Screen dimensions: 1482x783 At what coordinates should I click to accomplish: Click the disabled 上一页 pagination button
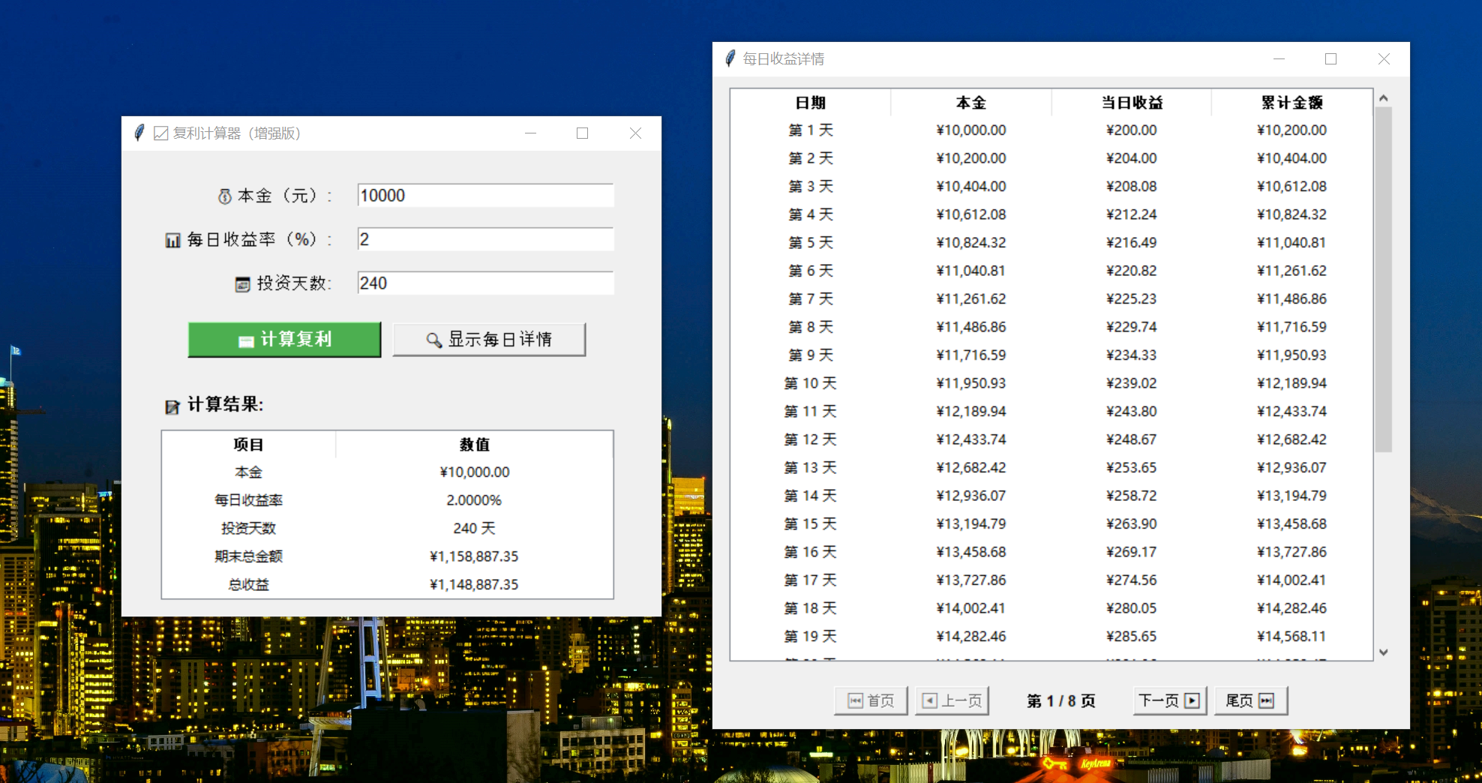(x=952, y=700)
